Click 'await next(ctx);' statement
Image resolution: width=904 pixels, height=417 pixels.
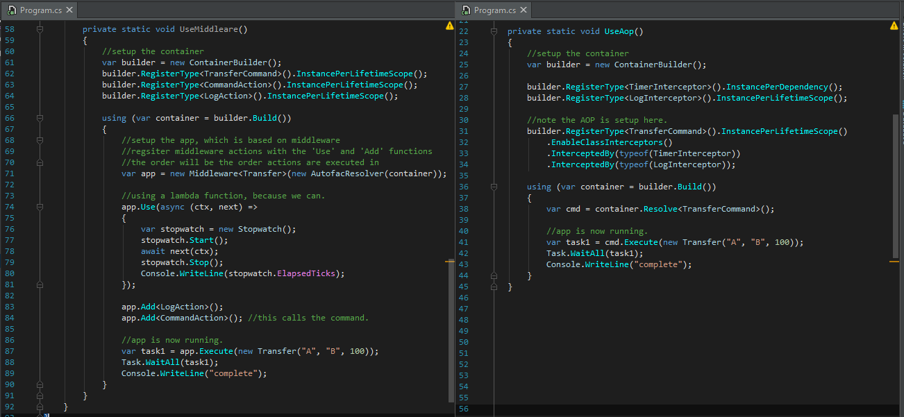point(179,252)
